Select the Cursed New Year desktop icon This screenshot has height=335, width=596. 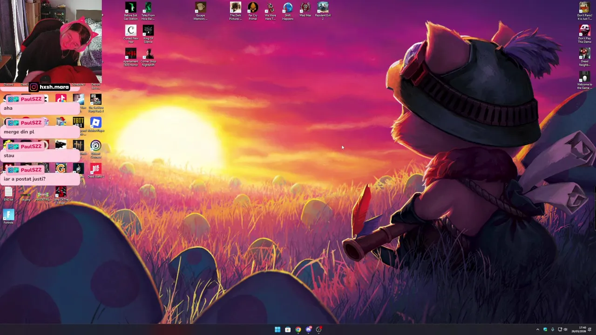pos(131,34)
